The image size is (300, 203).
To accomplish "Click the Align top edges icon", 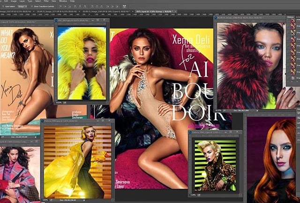I will (60, 7).
